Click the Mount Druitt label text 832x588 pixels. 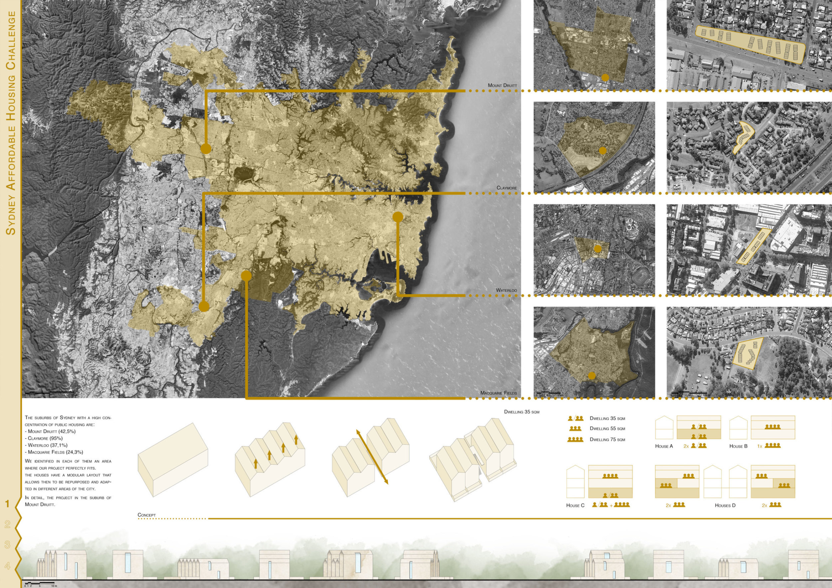pyautogui.click(x=502, y=85)
